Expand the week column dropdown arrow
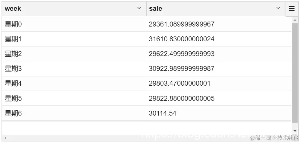Viewport: 301px width, 143px height. click(x=139, y=8)
